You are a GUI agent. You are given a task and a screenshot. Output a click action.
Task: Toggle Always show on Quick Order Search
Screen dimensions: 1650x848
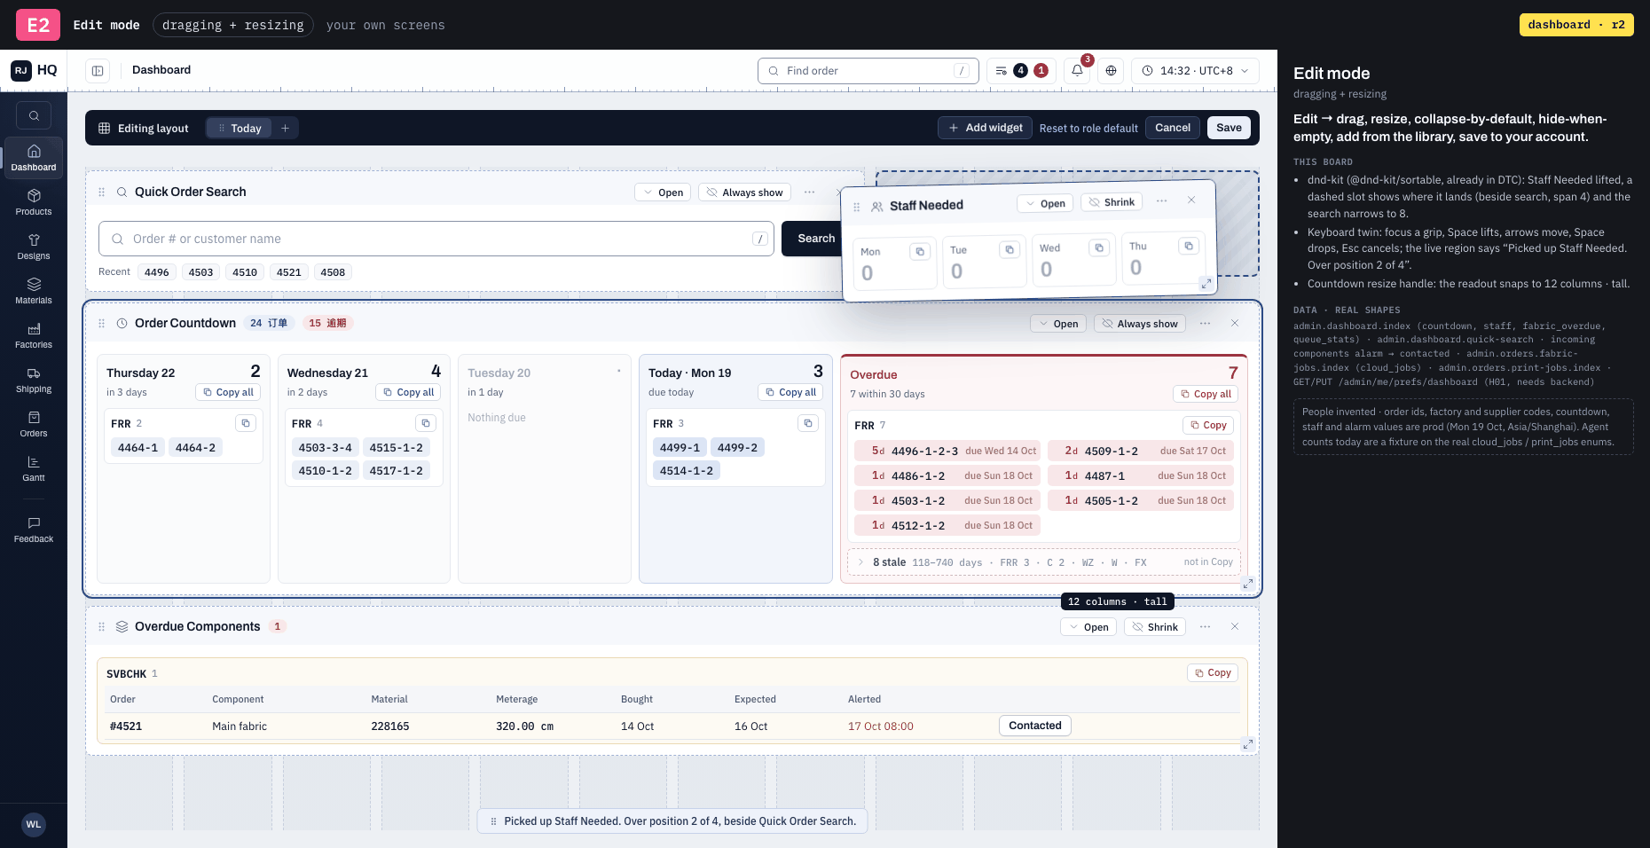745,192
